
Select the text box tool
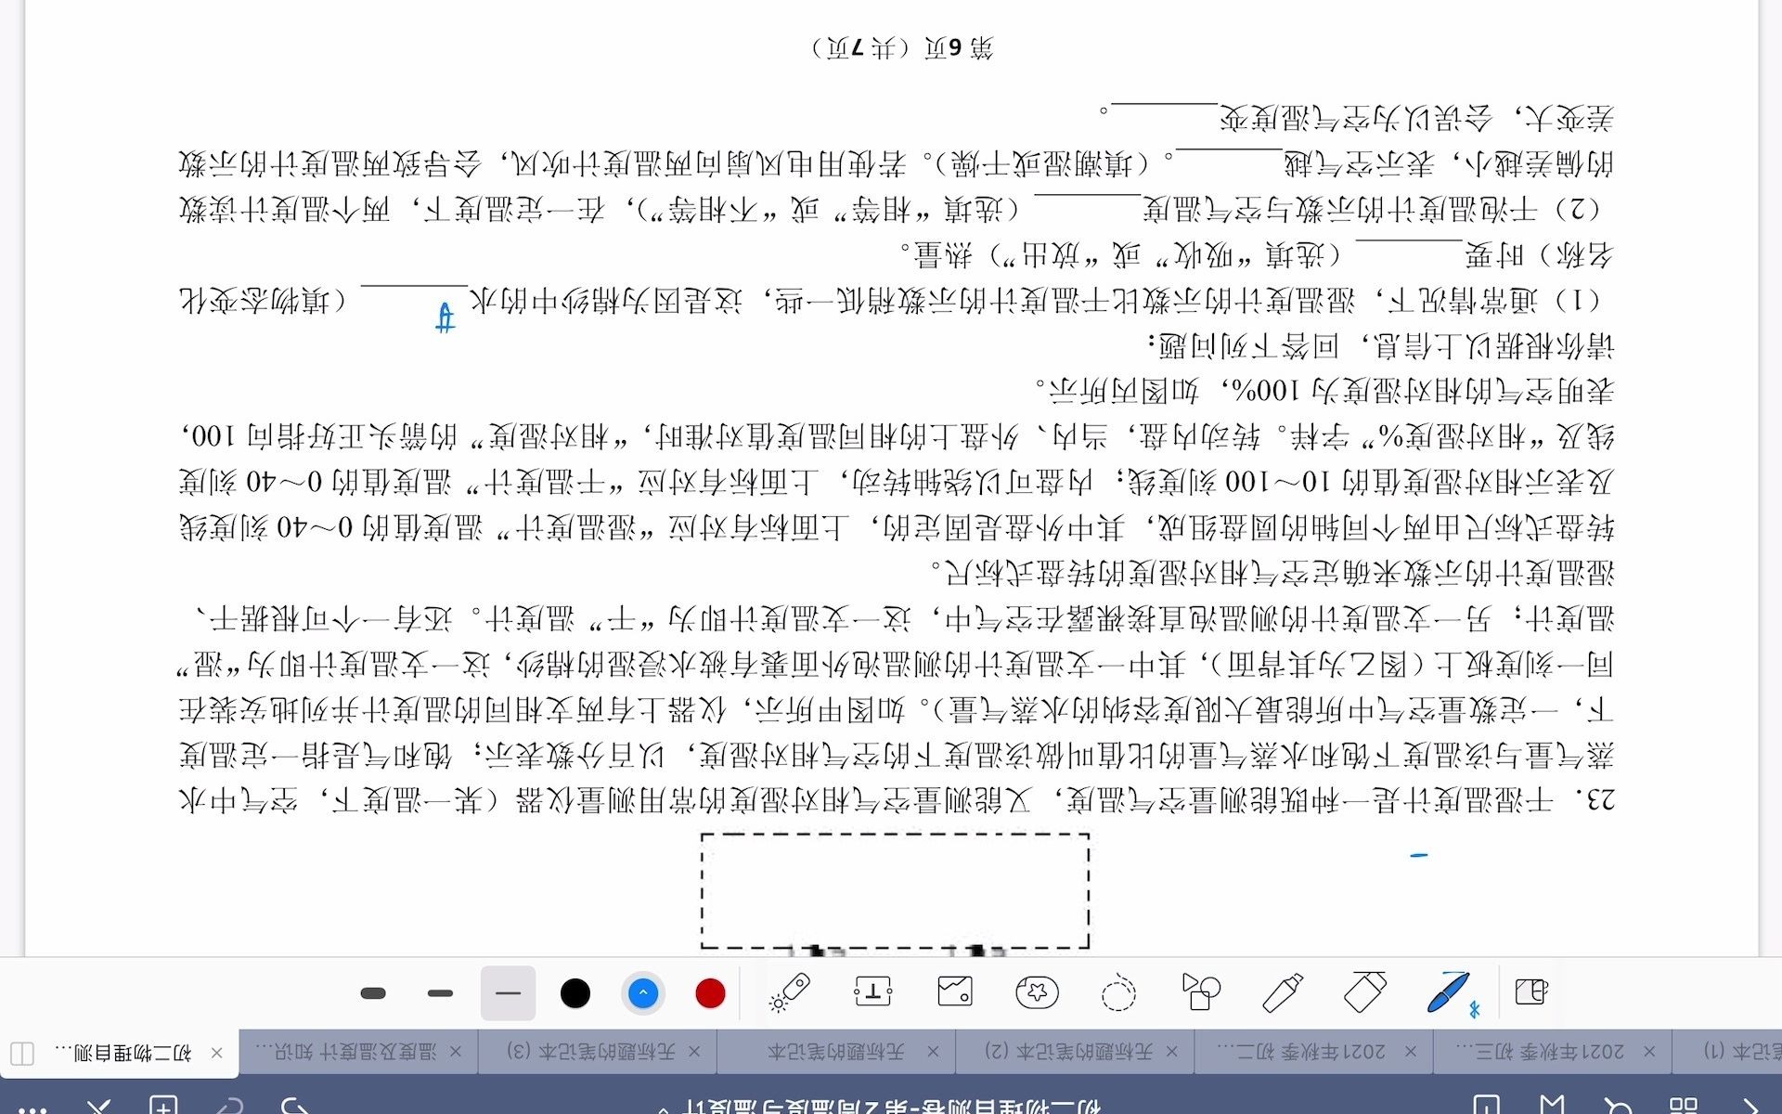point(872,991)
